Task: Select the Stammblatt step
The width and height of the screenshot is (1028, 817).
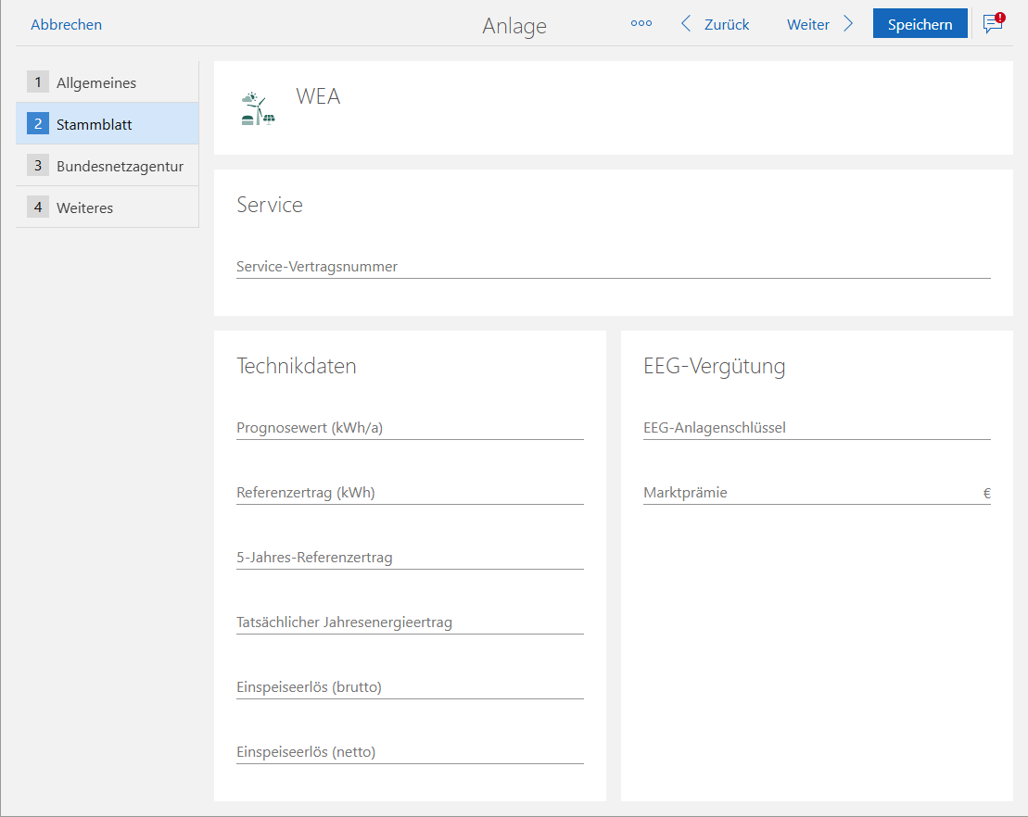Action: pyautogui.click(x=107, y=124)
